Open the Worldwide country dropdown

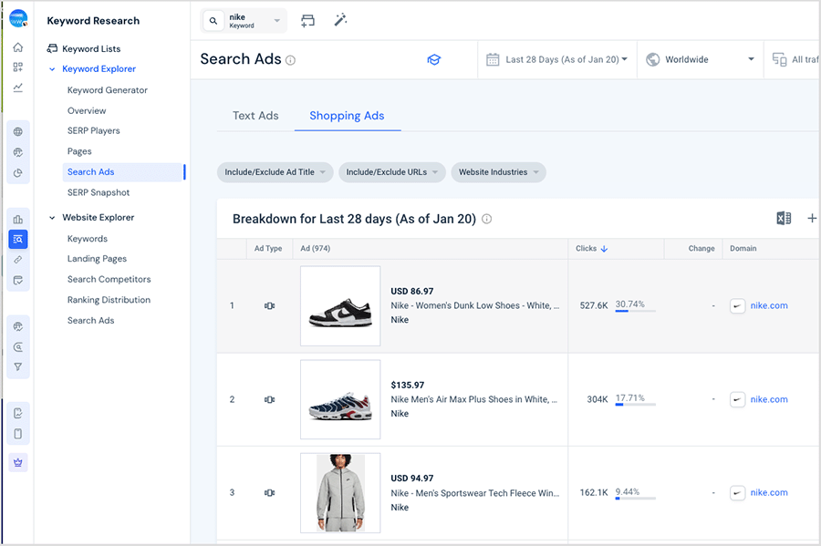click(700, 59)
